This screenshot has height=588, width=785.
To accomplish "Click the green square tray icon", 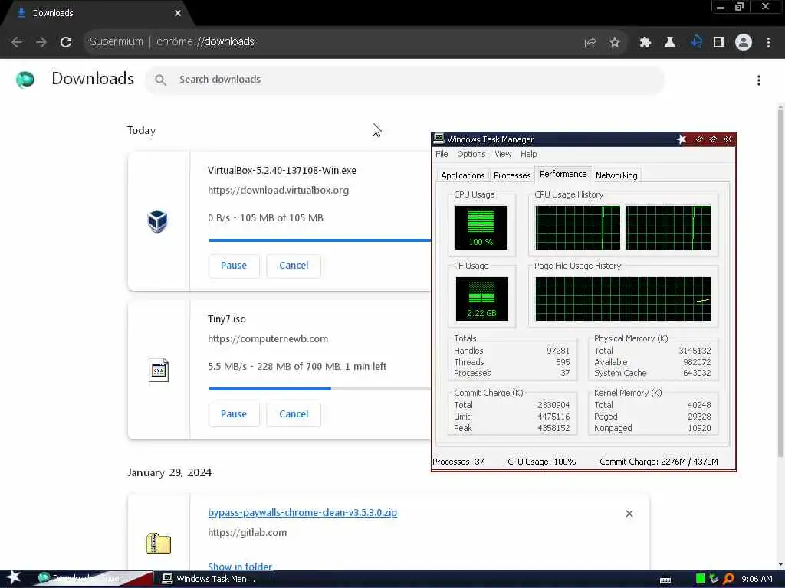I will (x=701, y=579).
